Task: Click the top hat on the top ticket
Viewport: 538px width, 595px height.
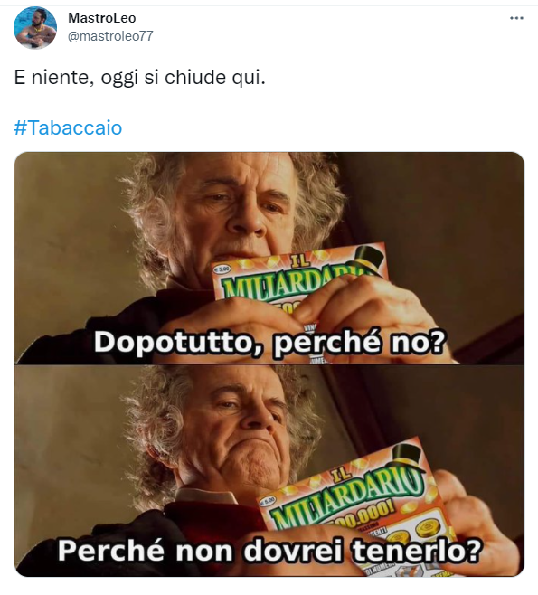Action: coord(368,258)
